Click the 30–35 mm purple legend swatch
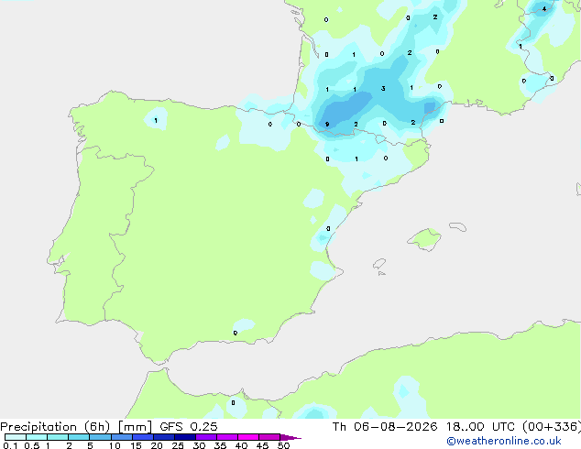581x449 pixels. point(206,437)
